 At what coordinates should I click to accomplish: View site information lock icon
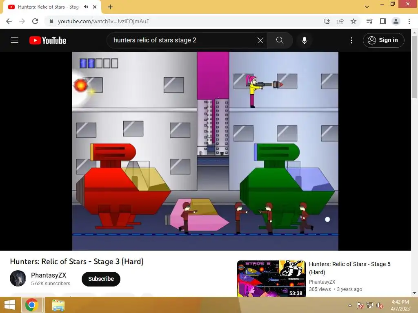[51, 21]
